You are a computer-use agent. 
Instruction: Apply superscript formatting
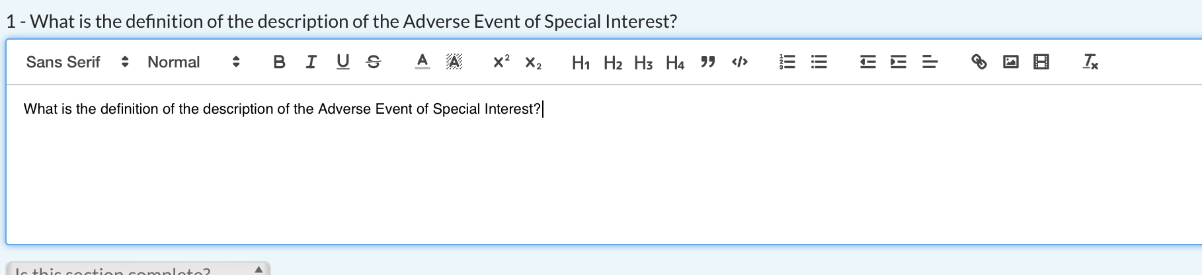(x=501, y=62)
